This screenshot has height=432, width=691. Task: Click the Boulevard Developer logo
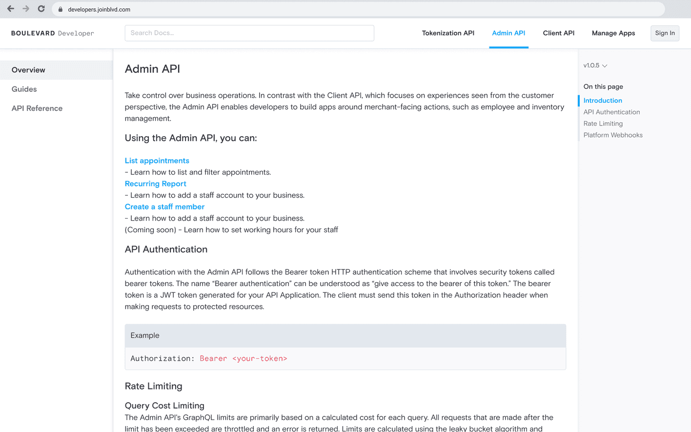(53, 33)
